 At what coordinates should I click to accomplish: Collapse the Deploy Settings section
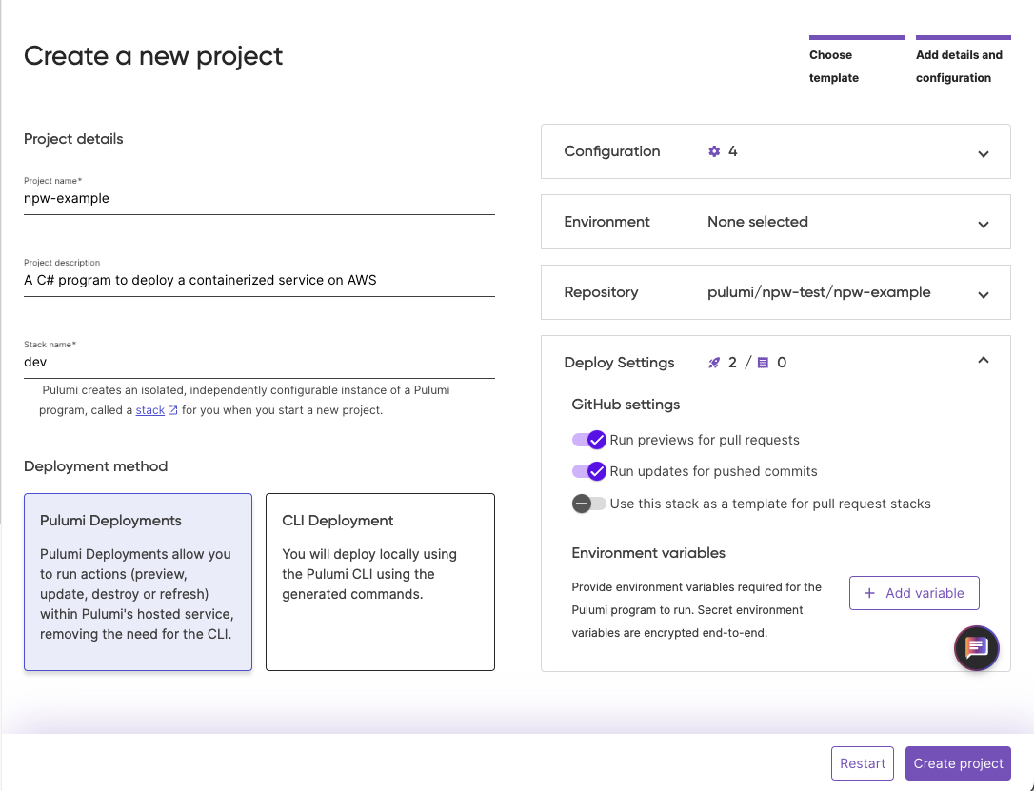pos(983,360)
